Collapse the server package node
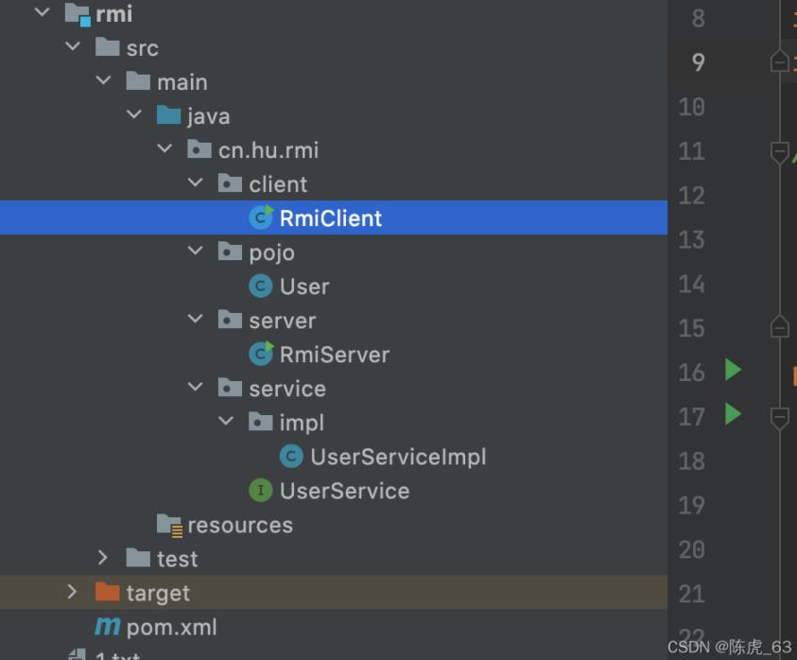 point(195,319)
